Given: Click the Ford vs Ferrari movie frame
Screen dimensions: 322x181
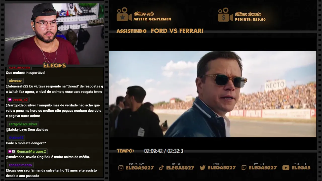Looking at the screenshot, I should tap(213, 94).
